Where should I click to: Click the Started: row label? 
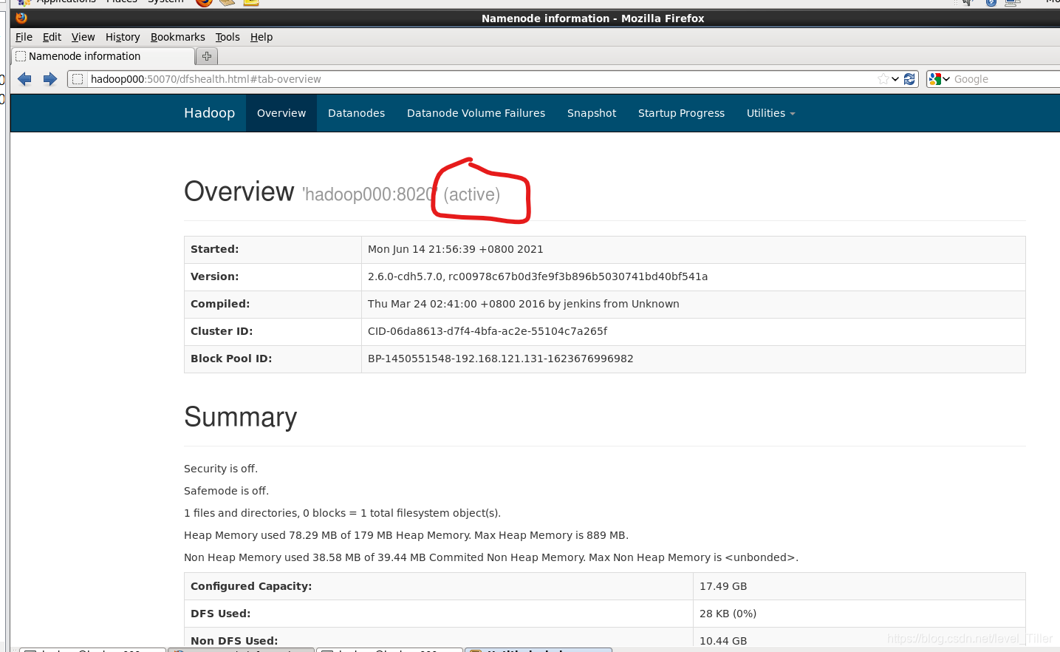coord(214,249)
